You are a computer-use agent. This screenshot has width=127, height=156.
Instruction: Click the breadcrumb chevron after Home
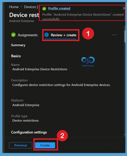(x=21, y=7)
